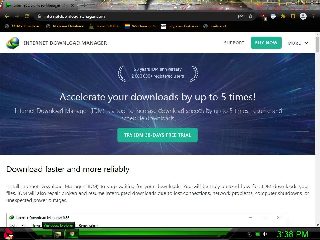This screenshot has width=320, height=240.
Task: Open Registration menu in IDM preview image
Action: (88, 225)
